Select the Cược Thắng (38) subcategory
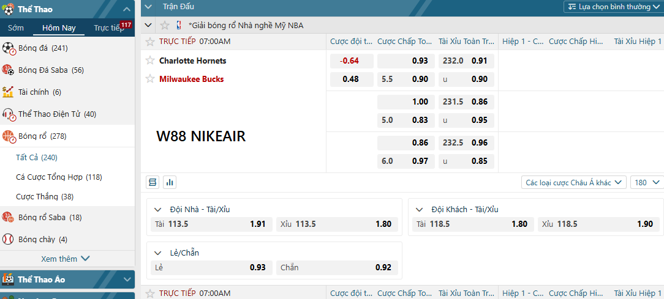664x299 pixels. (x=45, y=196)
